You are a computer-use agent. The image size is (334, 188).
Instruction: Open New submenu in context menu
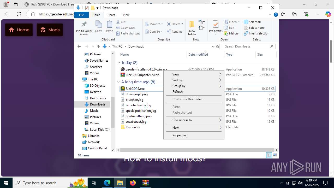(194, 128)
